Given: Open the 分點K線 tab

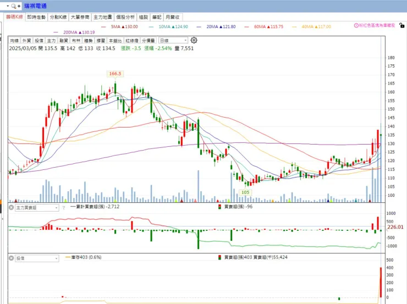Looking at the screenshot, I should (x=58, y=17).
